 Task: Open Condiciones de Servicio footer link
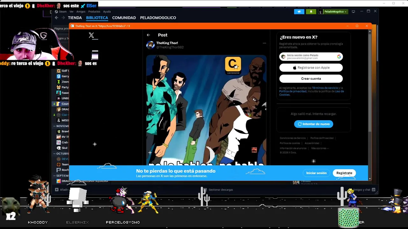[293, 138]
